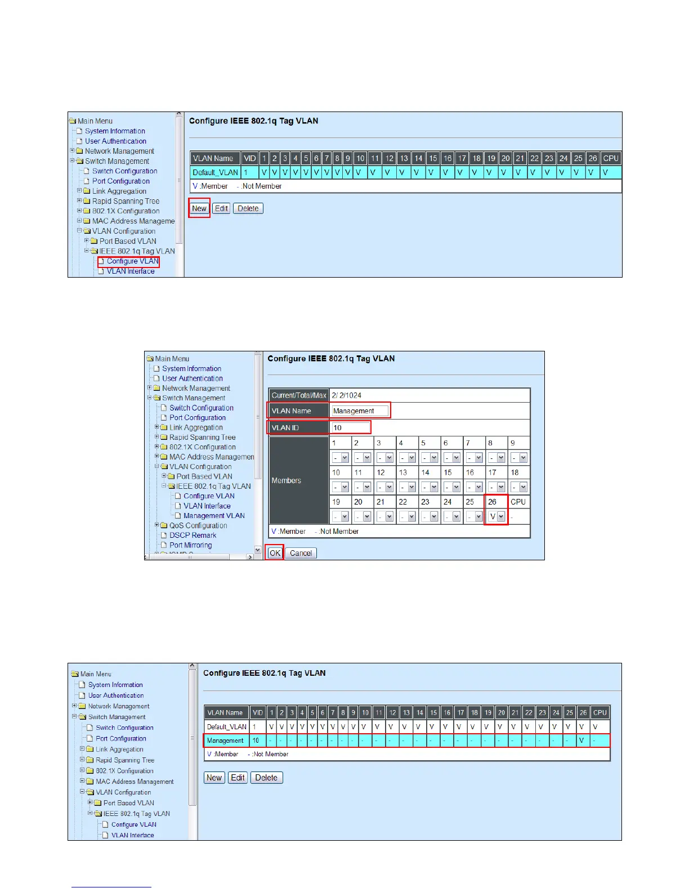Image resolution: width=689 pixels, height=892 pixels.
Task: Collapse Switch Management node in top screenshot
Action: click(x=73, y=161)
